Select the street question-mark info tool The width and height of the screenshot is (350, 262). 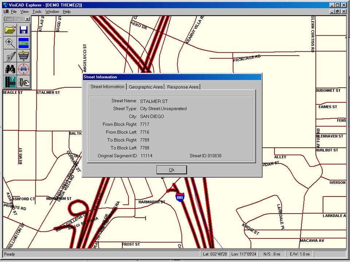pyautogui.click(x=10, y=82)
